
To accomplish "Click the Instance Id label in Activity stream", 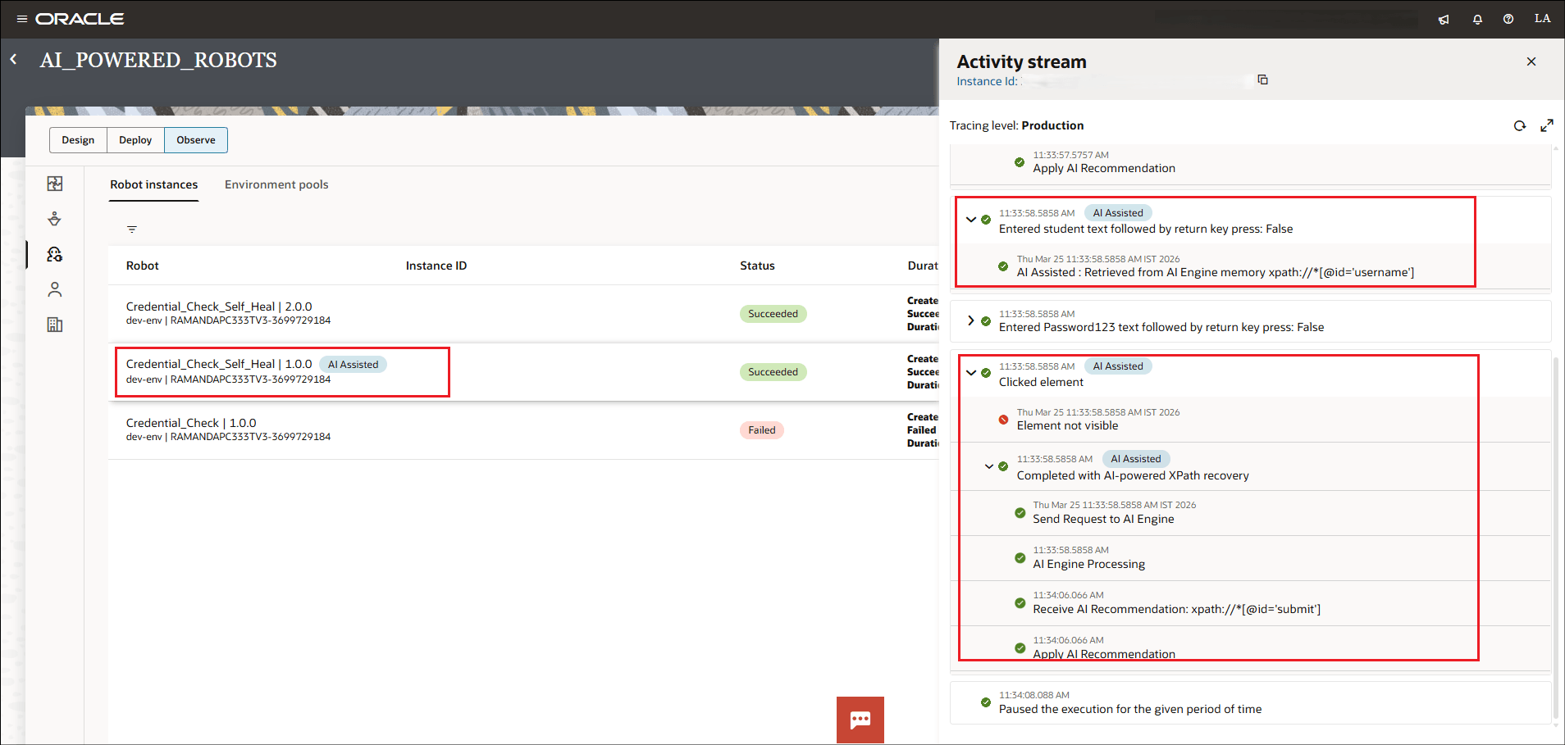I will [x=987, y=81].
